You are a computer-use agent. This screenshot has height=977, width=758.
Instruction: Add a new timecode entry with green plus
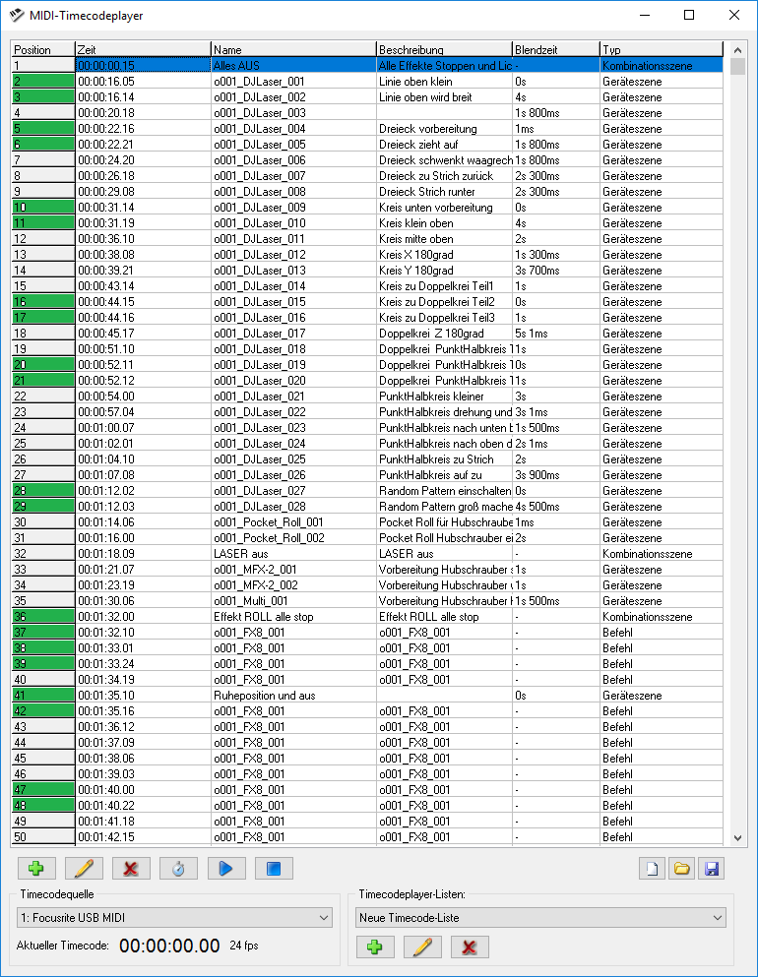click(36, 868)
